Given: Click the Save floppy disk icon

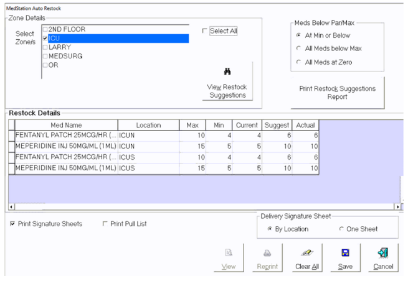Looking at the screenshot, I should (x=345, y=252).
